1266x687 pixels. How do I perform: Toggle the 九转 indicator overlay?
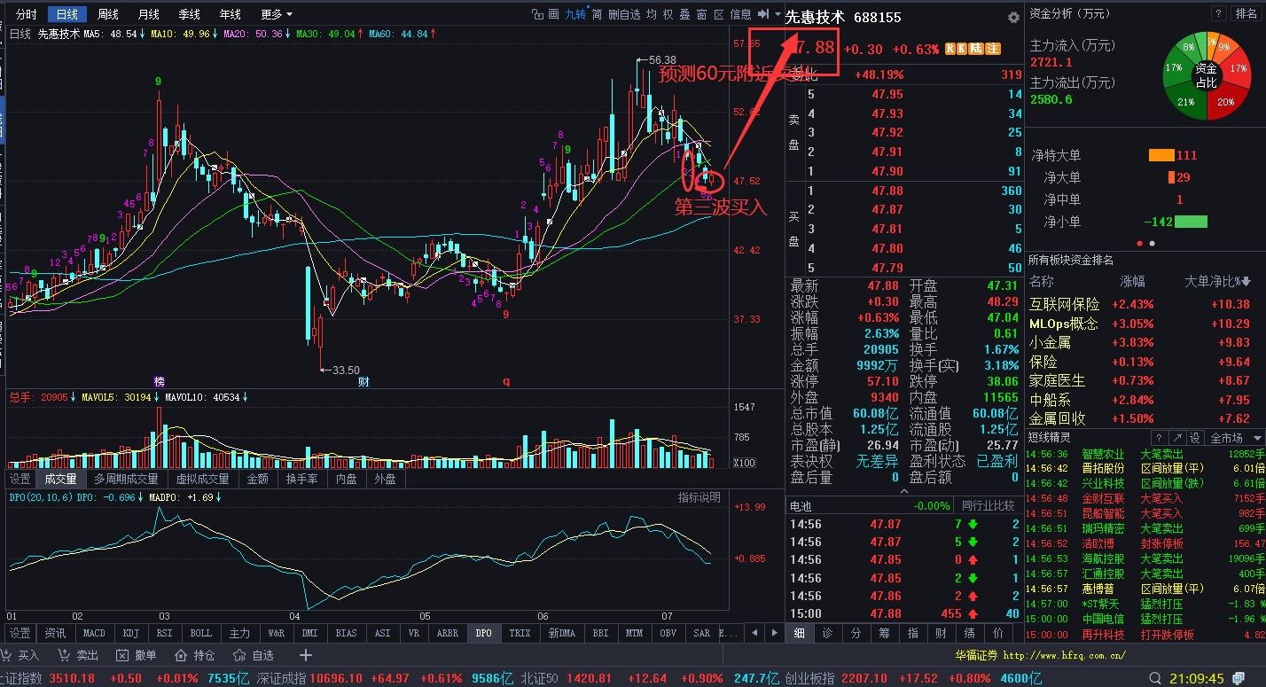click(x=575, y=14)
